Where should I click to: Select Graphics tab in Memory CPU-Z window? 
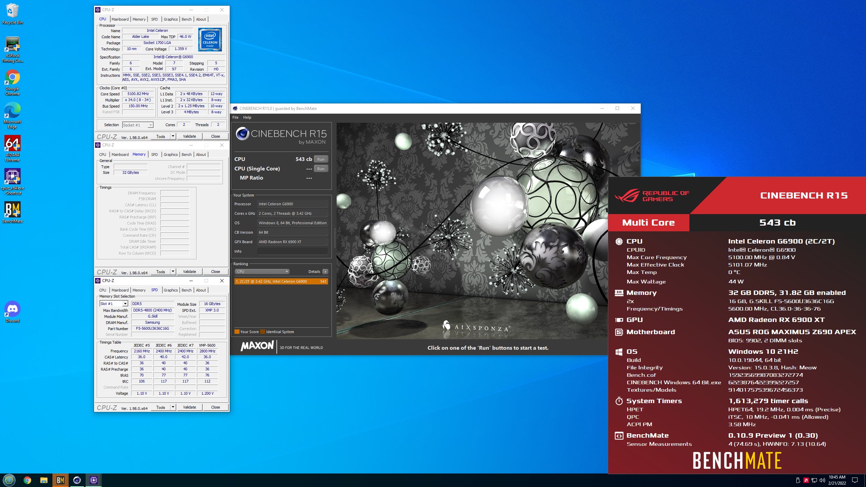(x=170, y=155)
